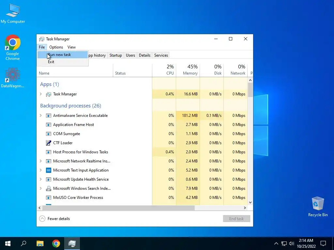The width and height of the screenshot is (334, 250).
Task: Click the Antimalware Service Executable icon
Action: point(49,116)
